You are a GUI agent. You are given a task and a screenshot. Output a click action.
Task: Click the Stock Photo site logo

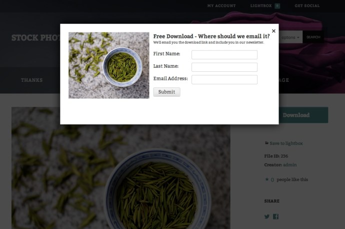point(36,37)
